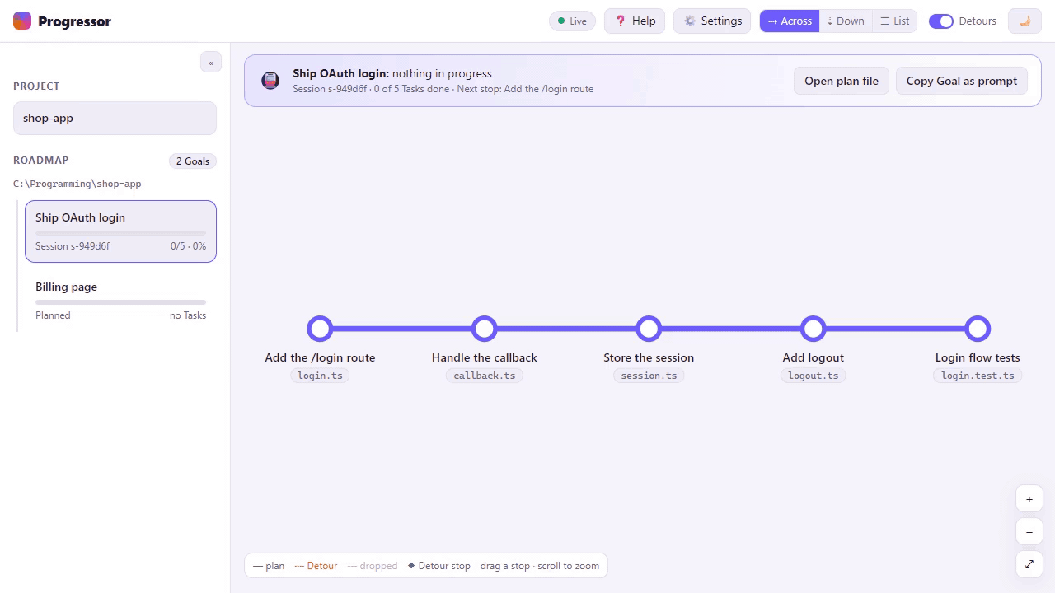Click the Live status indicator
Image resolution: width=1055 pixels, height=593 pixels.
[x=572, y=21]
